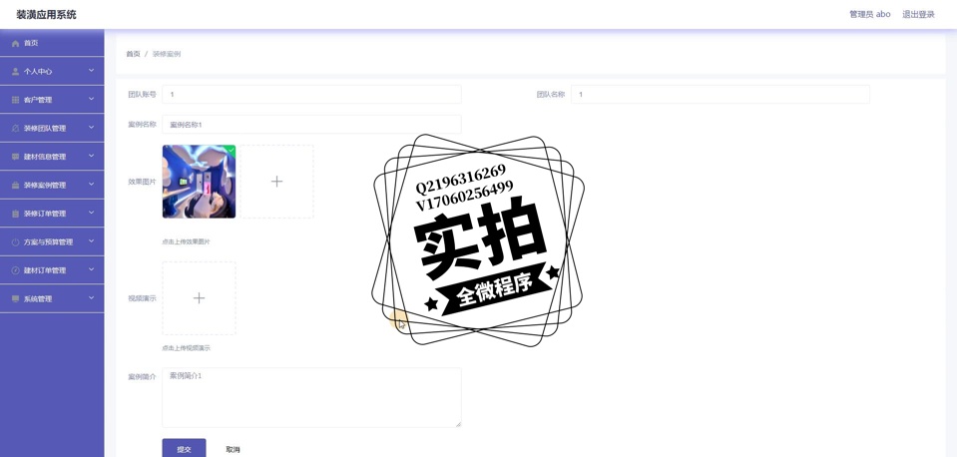Click the briefcase icon beside 装修案例管理

point(16,186)
